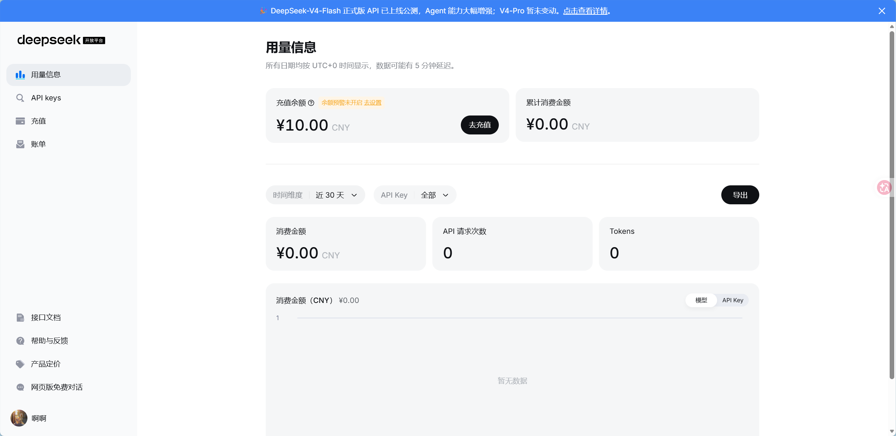
Task: Click the inbox icon beside 账单
Action: (20, 144)
